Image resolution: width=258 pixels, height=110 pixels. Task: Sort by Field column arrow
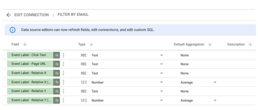click(25, 44)
